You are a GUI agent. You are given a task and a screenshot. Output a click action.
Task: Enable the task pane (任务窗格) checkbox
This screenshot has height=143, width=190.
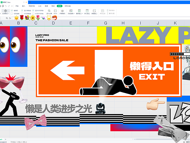[12, 14]
